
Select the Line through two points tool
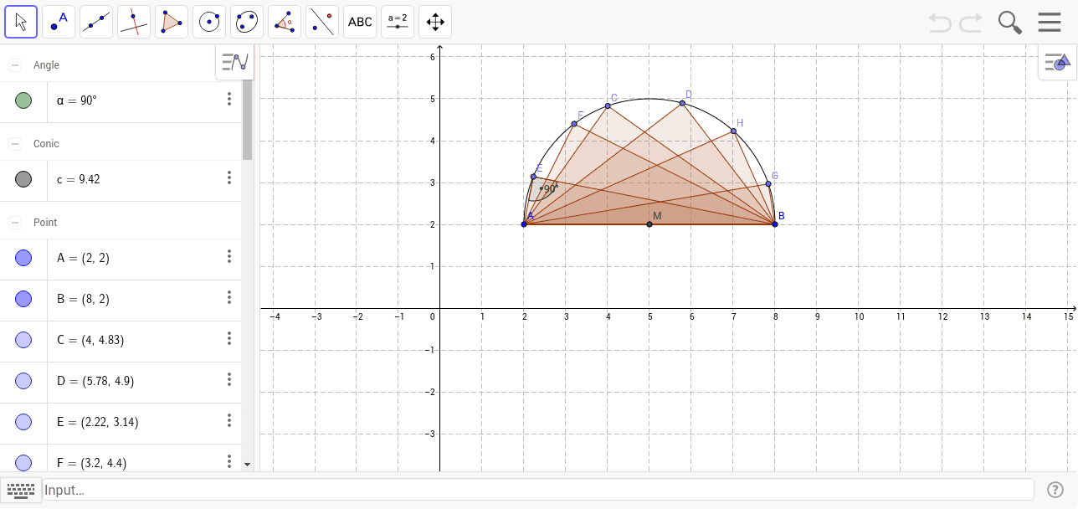[96, 22]
